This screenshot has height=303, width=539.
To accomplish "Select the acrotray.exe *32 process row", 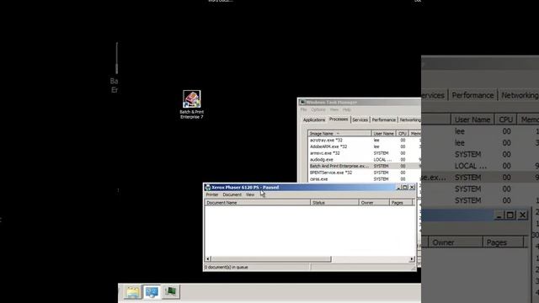I will click(x=365, y=141).
